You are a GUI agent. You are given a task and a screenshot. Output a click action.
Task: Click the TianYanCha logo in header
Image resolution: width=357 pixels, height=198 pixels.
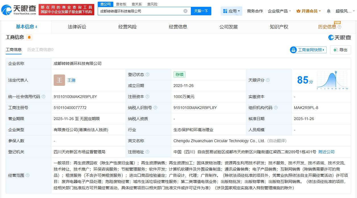(19, 10)
